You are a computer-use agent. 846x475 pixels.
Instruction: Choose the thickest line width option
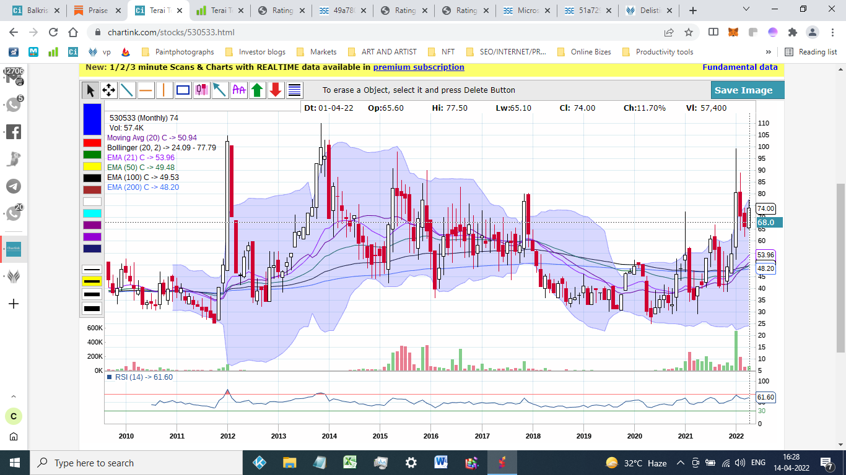tap(92, 308)
